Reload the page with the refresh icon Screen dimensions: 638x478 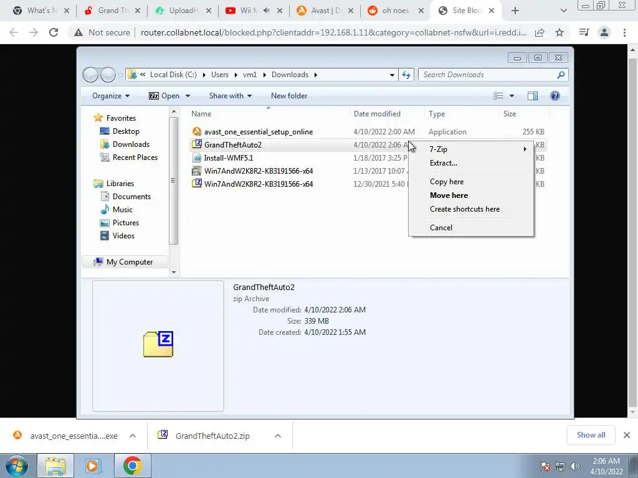coord(54,32)
